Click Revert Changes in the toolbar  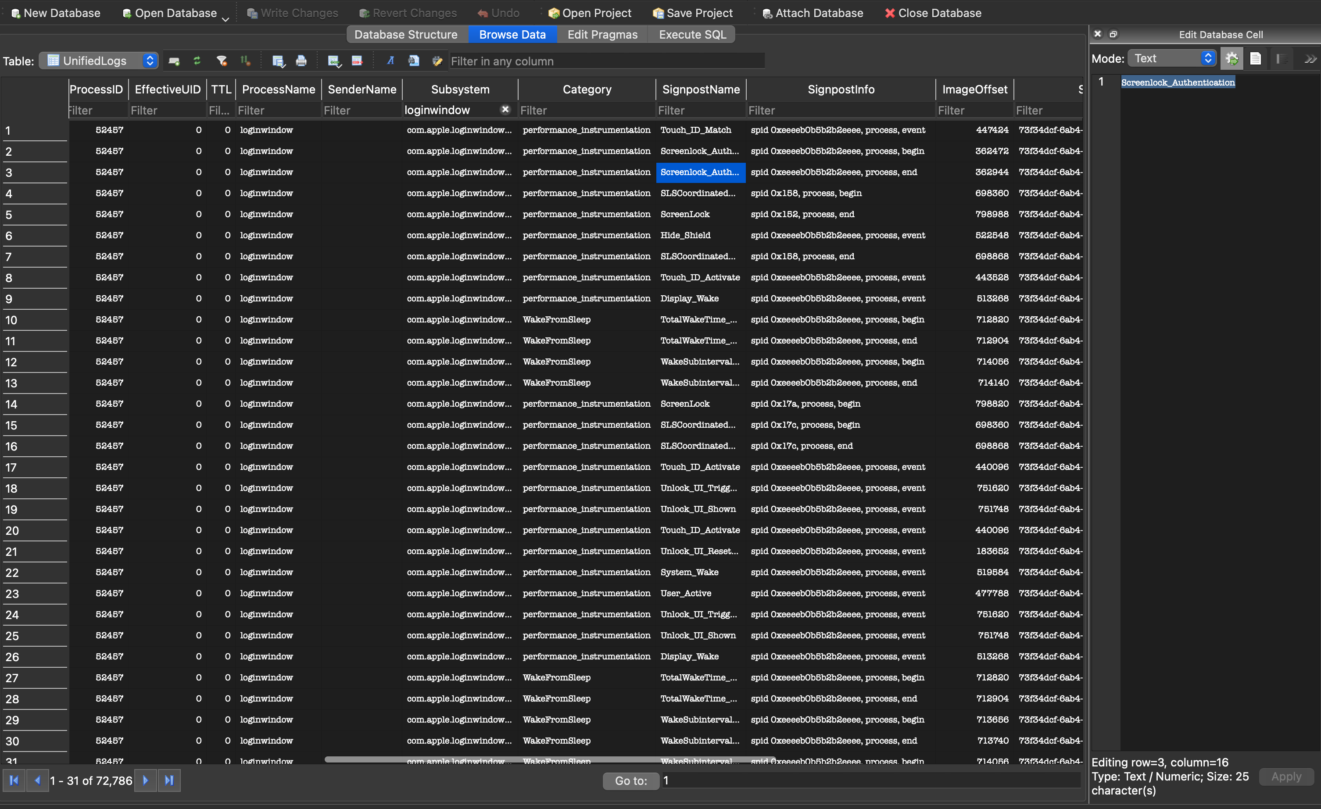[408, 14]
